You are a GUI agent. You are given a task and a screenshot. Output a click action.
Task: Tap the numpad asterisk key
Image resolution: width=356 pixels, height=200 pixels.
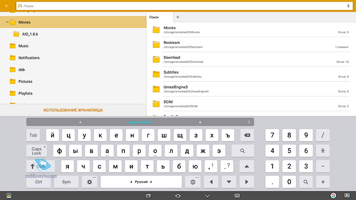click(x=323, y=151)
